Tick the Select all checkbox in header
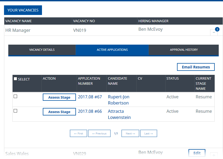 point(15,79)
